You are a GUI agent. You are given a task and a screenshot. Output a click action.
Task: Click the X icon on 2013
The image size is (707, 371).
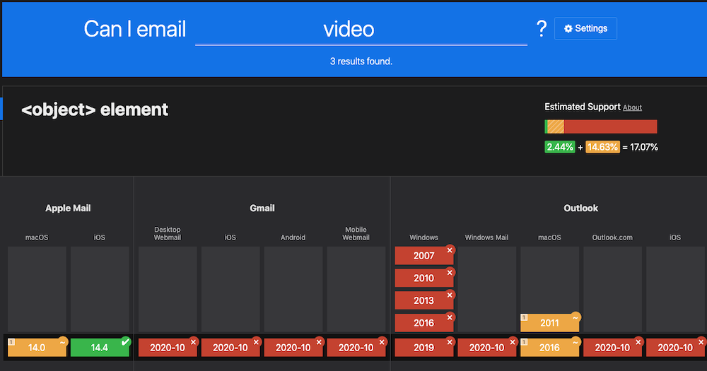coord(450,295)
